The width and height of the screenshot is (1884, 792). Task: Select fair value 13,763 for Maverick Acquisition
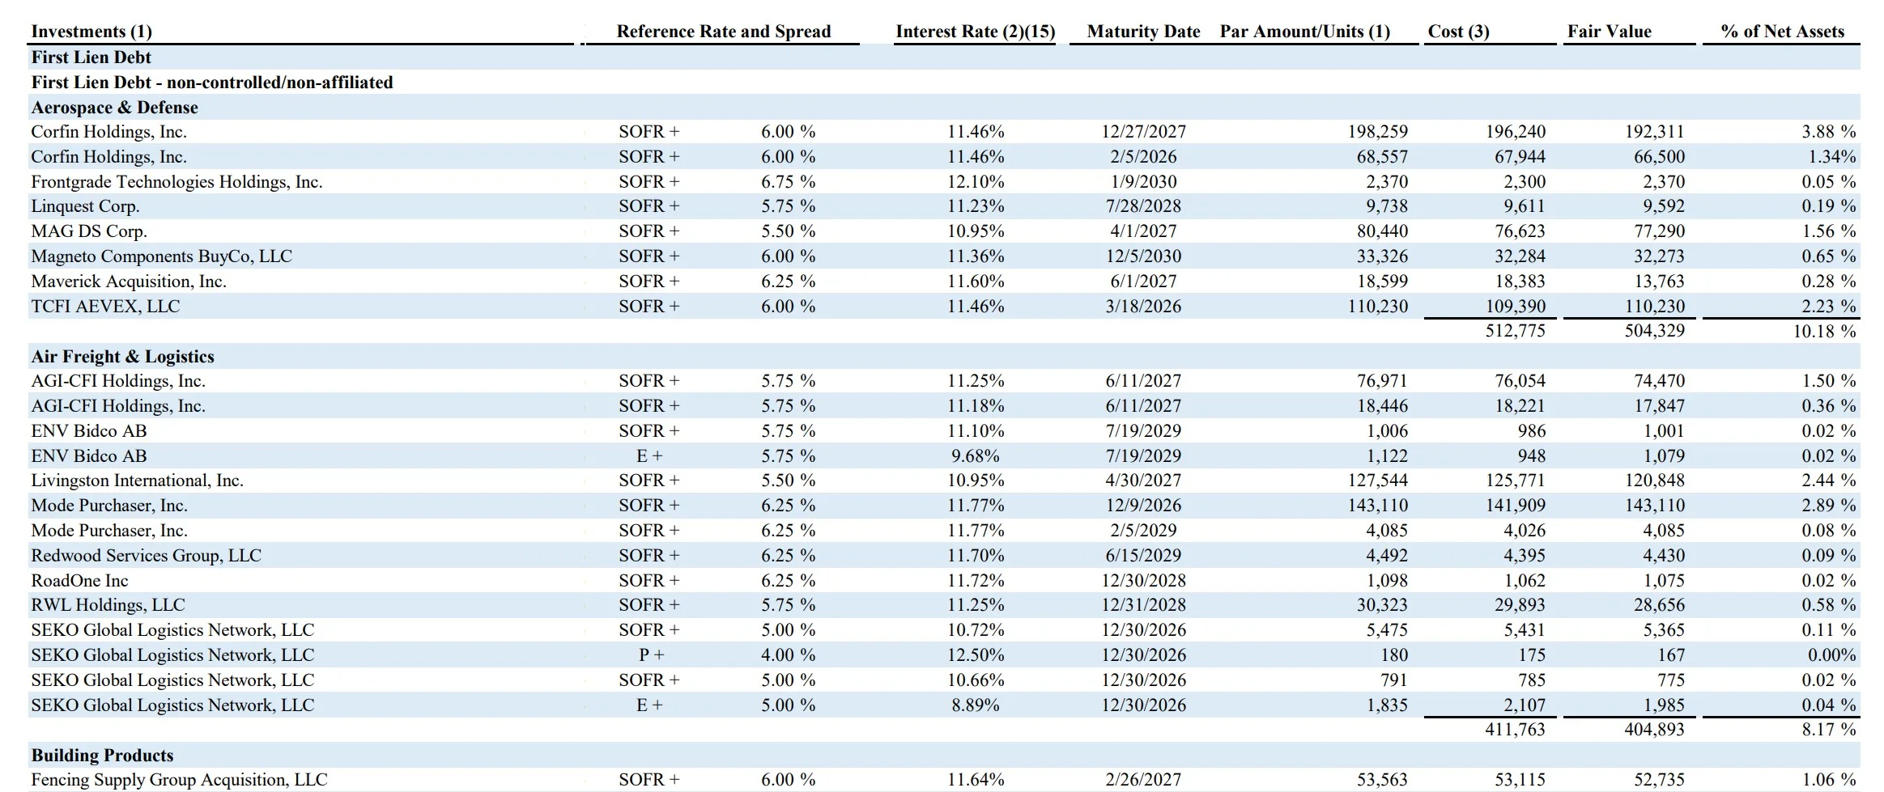click(x=1659, y=282)
